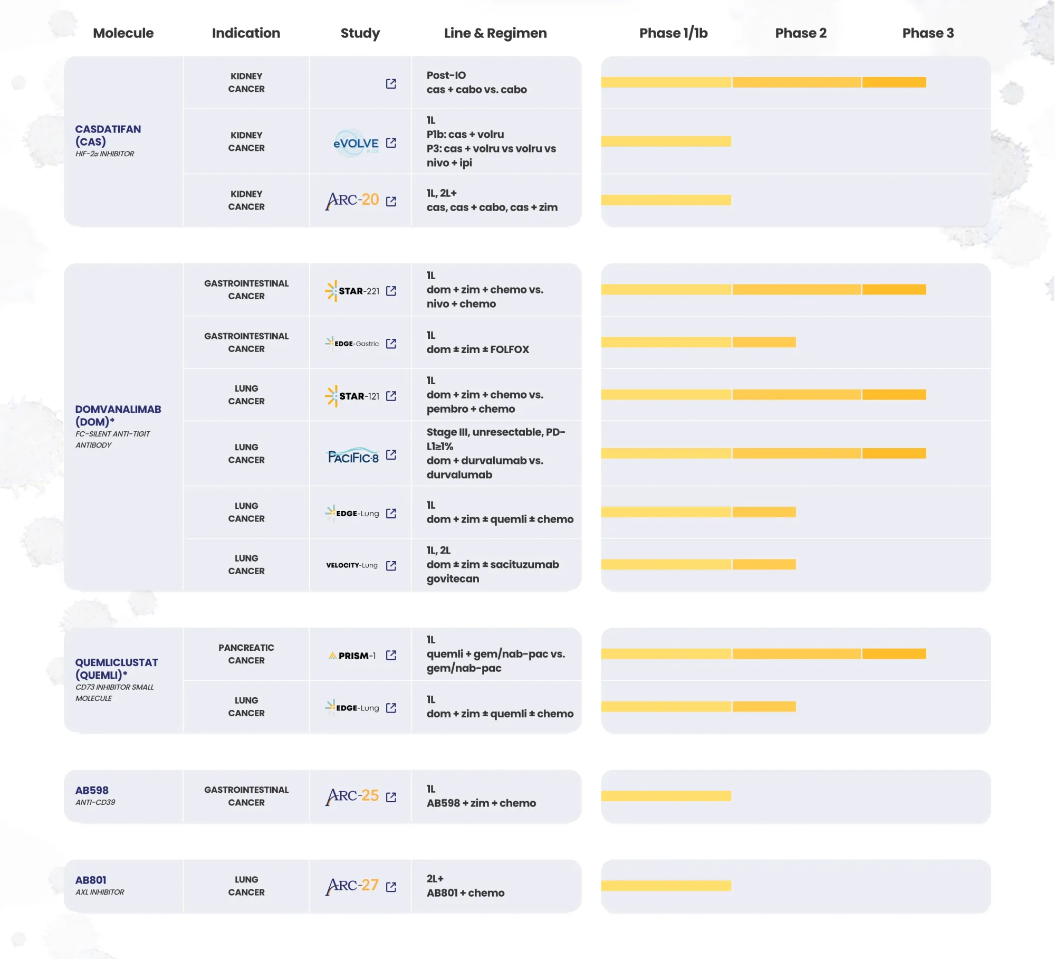Click the AB598 Phase 1 progress bar
The width and height of the screenshot is (1055, 959).
click(666, 796)
